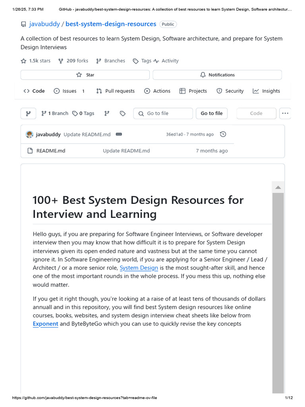Switch to the Code tab
This screenshot has height=407, width=305.
pos(34,91)
